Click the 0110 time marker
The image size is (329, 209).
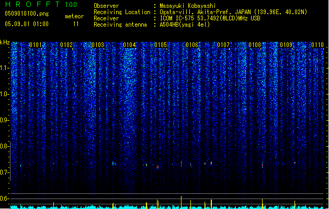317,45
